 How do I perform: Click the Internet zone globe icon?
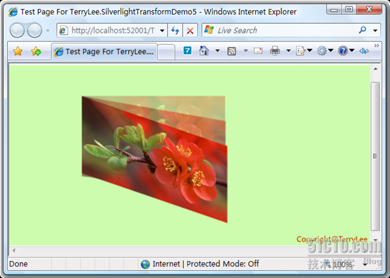[x=145, y=264]
